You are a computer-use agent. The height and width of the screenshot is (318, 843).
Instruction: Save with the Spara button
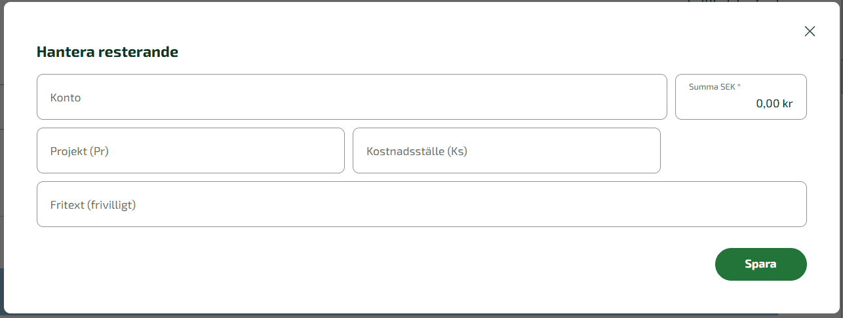coord(760,264)
